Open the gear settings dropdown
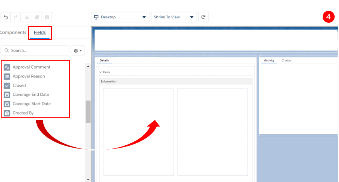The image size is (339, 182). (78, 51)
